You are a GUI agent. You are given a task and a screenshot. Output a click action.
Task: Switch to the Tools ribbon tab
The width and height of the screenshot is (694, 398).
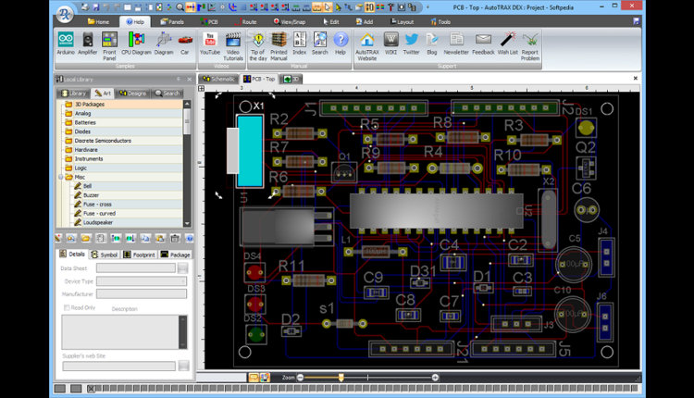pos(440,21)
